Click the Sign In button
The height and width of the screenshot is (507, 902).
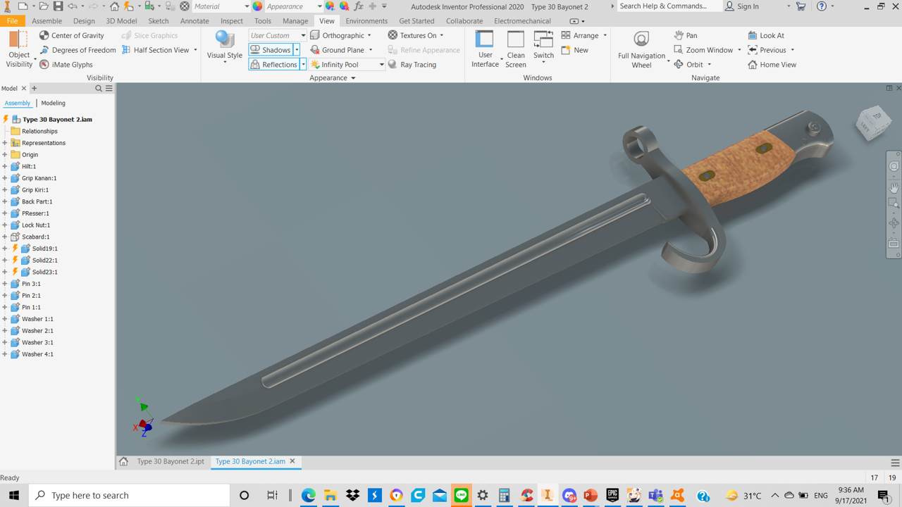click(742, 6)
